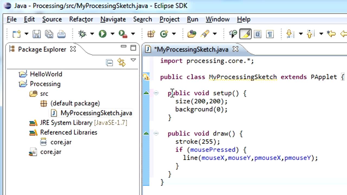Image resolution: width=347 pixels, height=195 pixels.
Task: Select the Package Explorer tab
Action: pos(42,49)
